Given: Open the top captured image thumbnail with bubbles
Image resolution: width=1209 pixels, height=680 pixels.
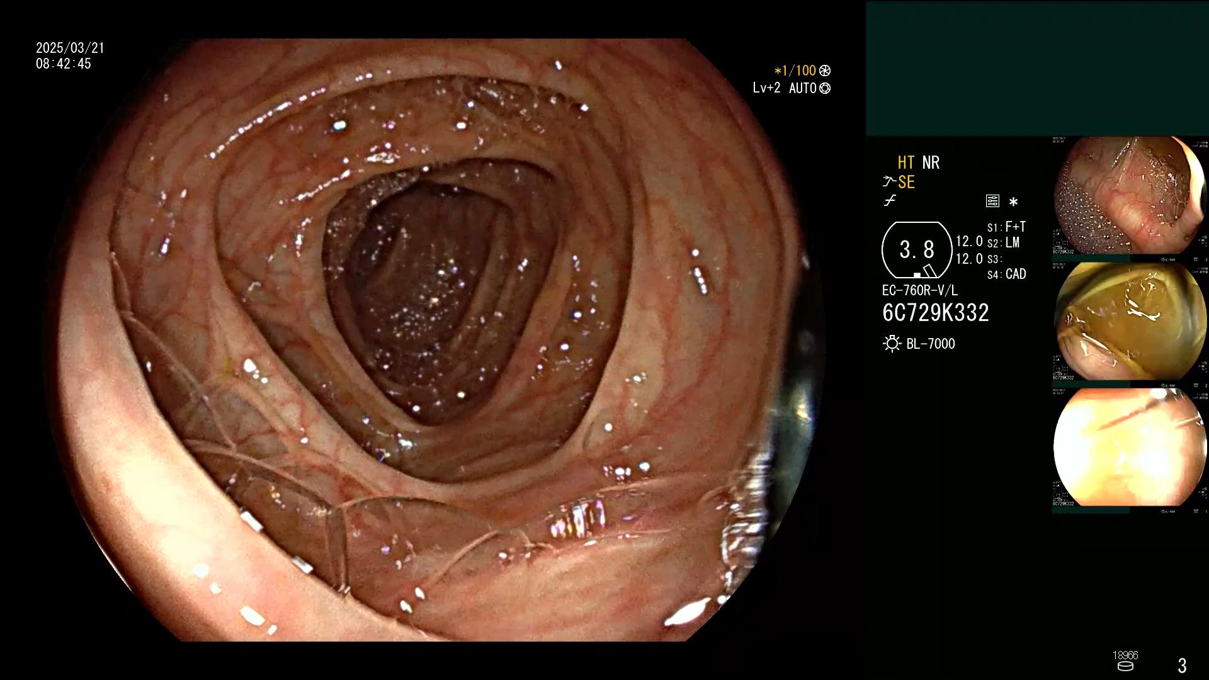Looking at the screenshot, I should tap(1130, 196).
